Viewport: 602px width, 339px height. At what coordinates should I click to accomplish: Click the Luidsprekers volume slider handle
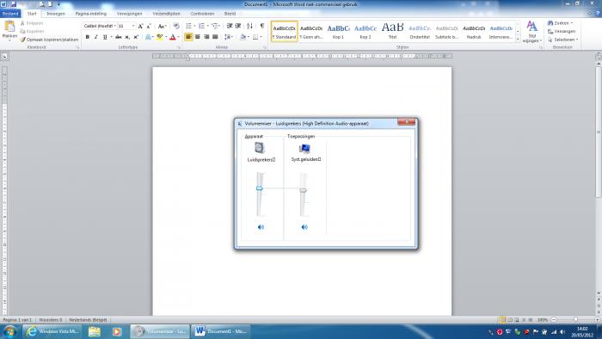(x=260, y=188)
